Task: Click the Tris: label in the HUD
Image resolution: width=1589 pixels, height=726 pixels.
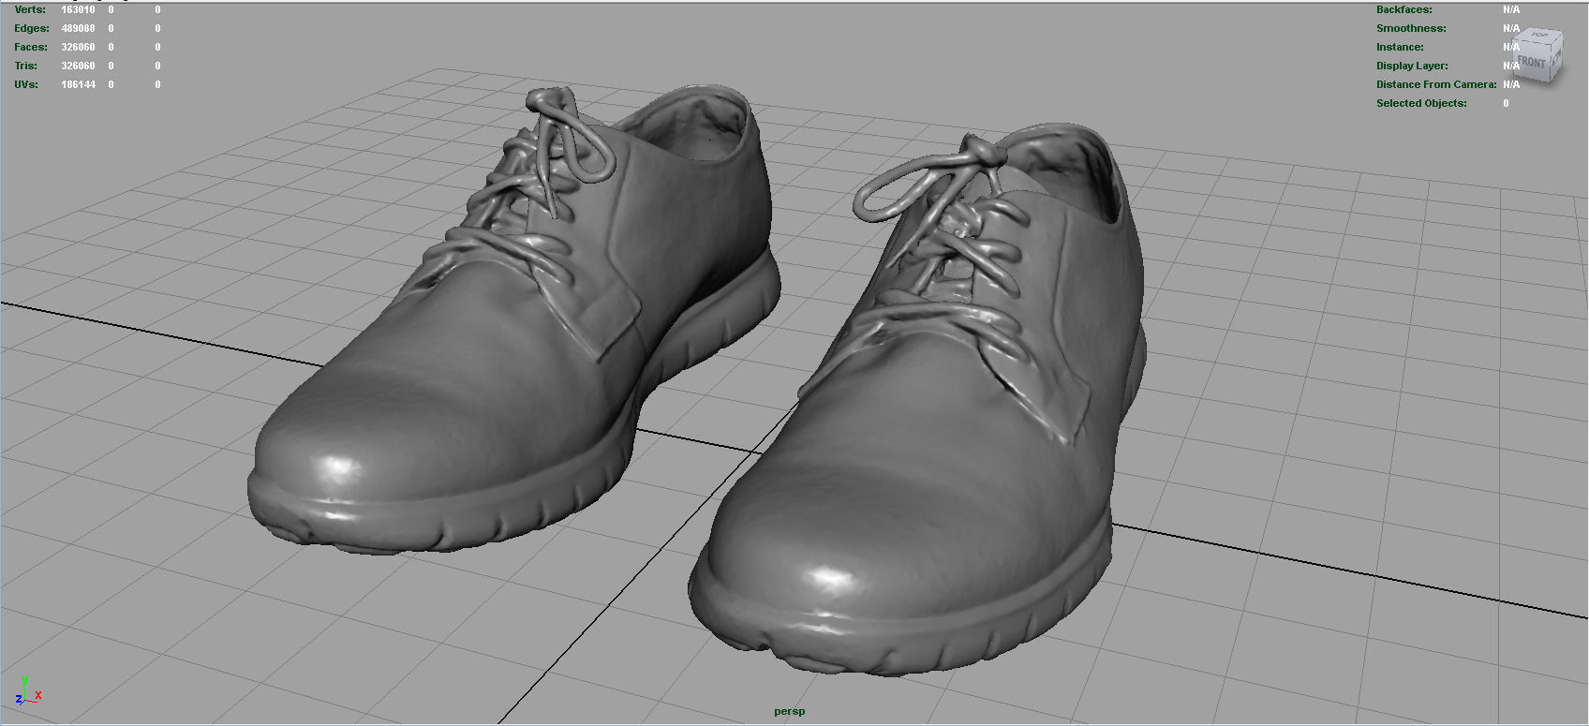Action: pyautogui.click(x=26, y=66)
